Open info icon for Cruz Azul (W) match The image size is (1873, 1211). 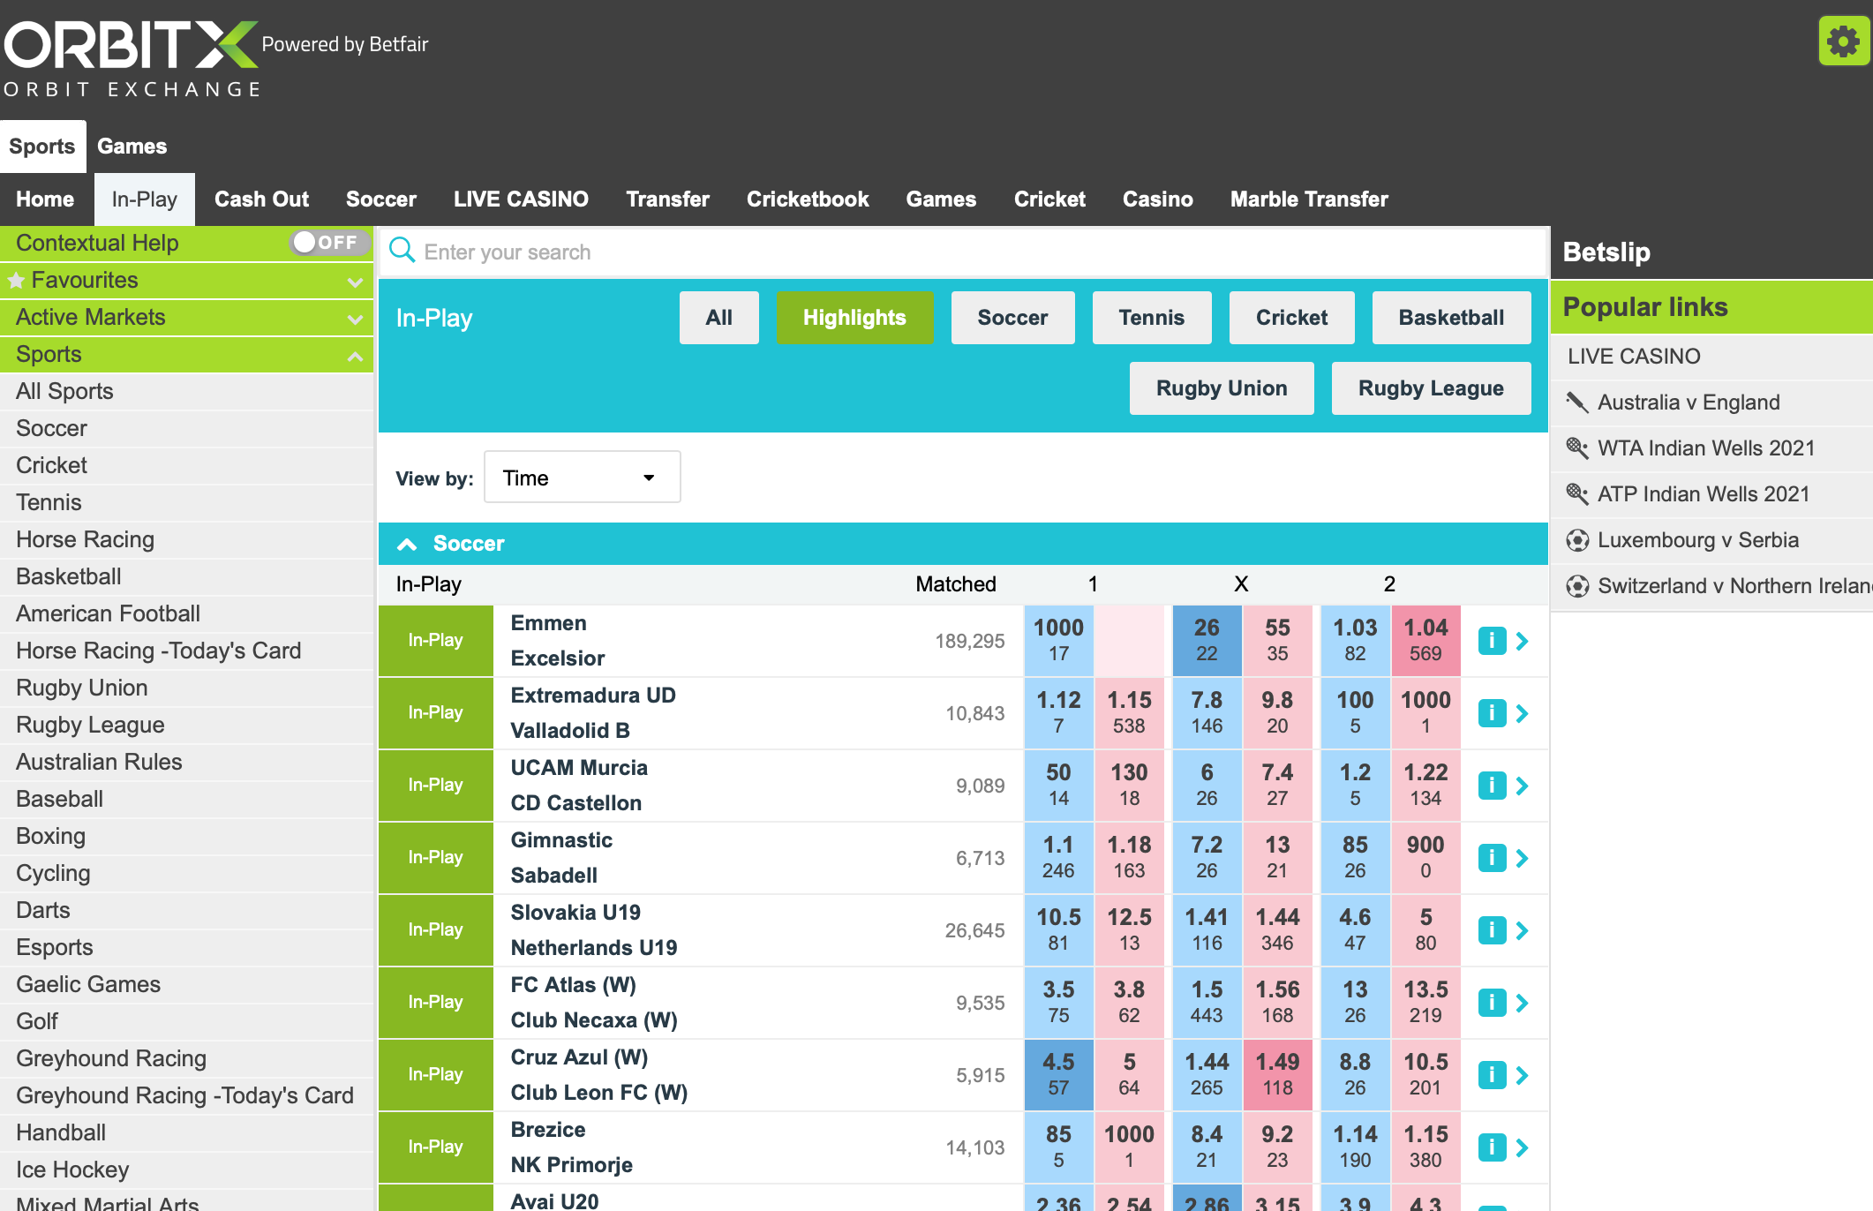pos(1492,1075)
